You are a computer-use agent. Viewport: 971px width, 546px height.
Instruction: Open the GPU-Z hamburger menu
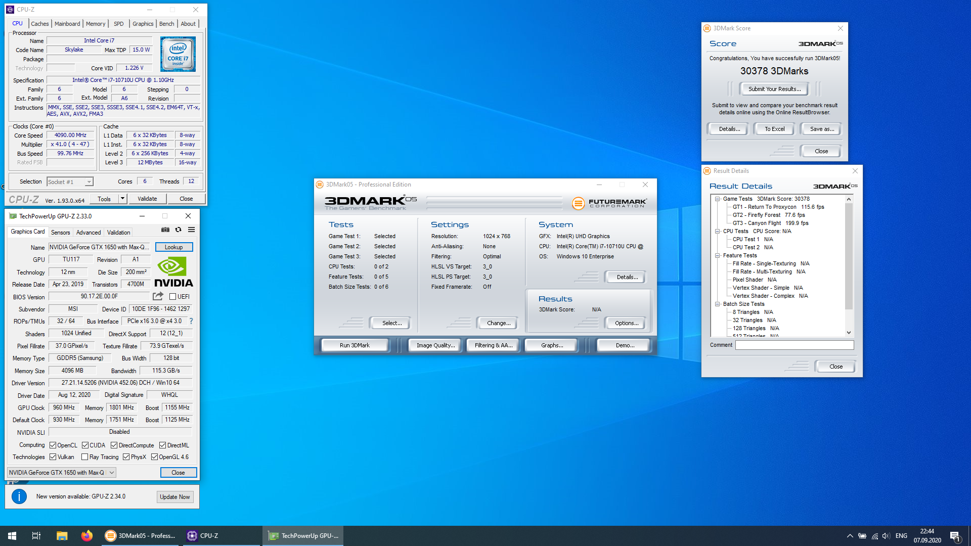(x=191, y=230)
